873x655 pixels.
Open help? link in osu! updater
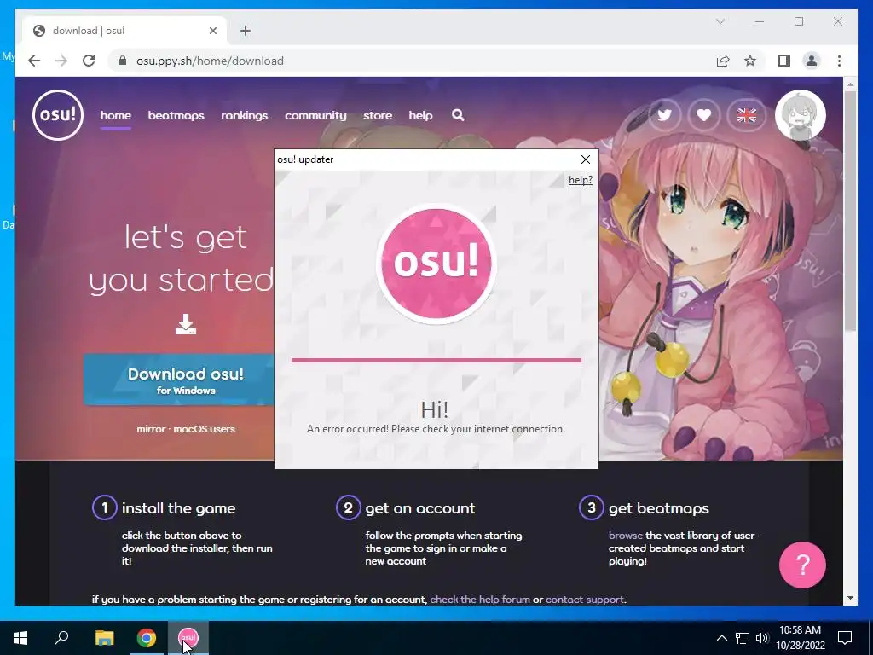click(580, 180)
